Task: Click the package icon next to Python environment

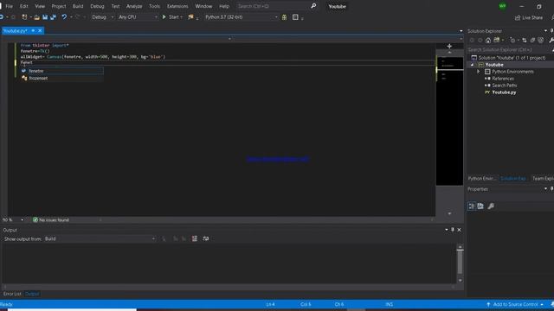Action: point(284,17)
